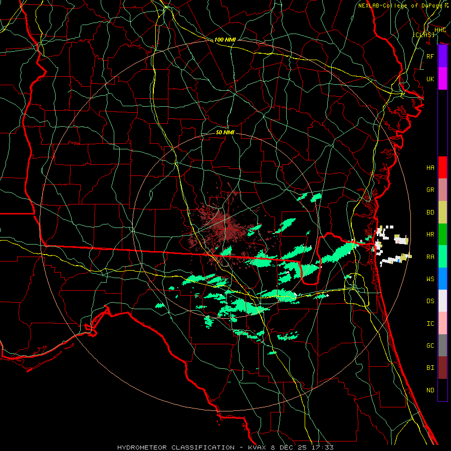Click the HR legend label
Viewport: 451px width, 451px height.
coord(430,235)
